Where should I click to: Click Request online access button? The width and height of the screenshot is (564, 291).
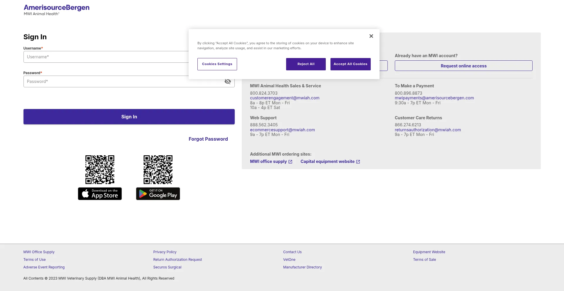[463, 66]
